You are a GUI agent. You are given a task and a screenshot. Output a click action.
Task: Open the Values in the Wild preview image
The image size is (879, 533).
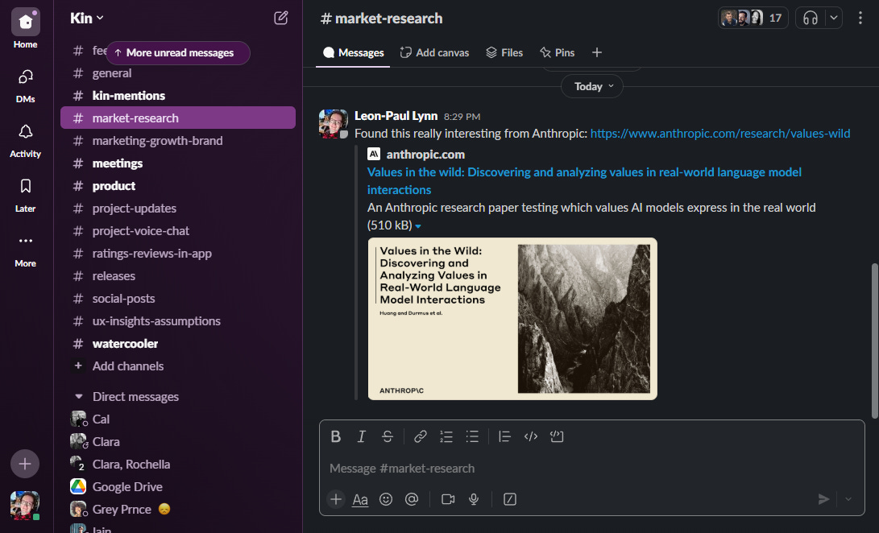click(x=512, y=319)
